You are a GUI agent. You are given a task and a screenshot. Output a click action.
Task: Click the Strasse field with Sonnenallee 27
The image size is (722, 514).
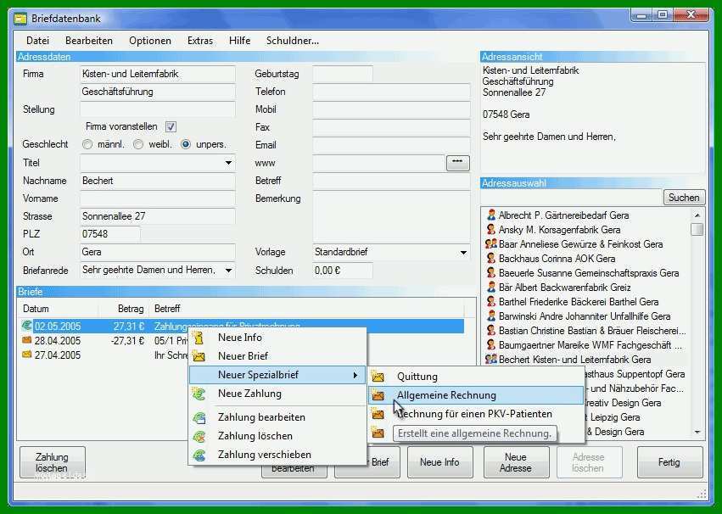tap(158, 216)
